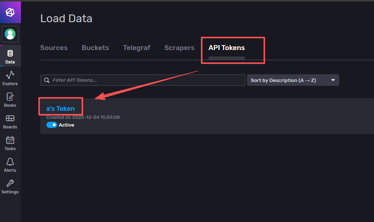The width and height of the screenshot is (374, 222).
Task: Select the Scrapers tab
Action: (x=179, y=48)
